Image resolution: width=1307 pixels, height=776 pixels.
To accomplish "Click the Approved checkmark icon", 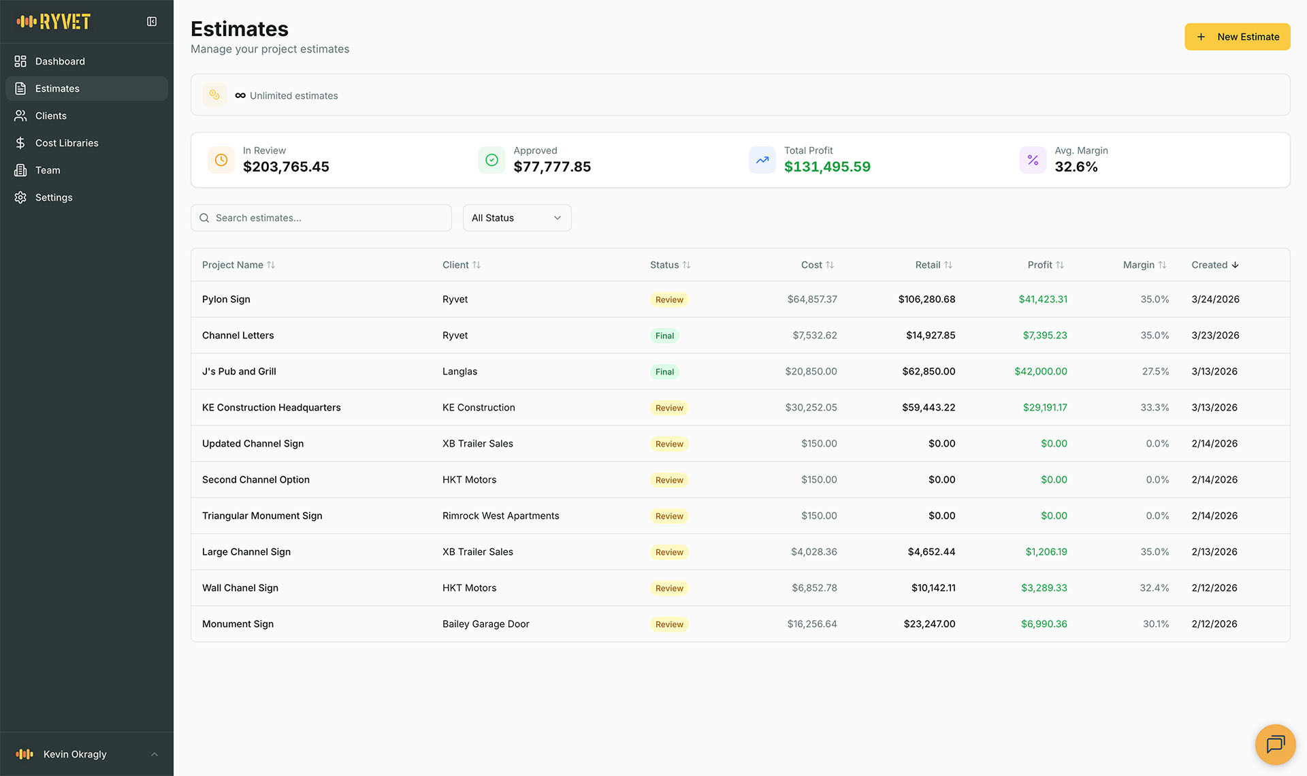I will [x=491, y=160].
